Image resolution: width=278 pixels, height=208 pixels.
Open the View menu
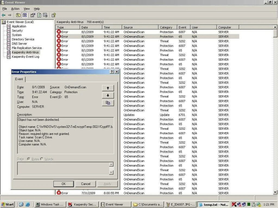(27, 9)
